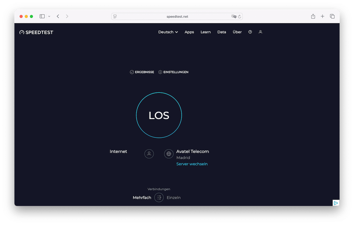The width and height of the screenshot is (354, 225).
Task: Select Einzeln connection mode
Action: click(x=174, y=198)
